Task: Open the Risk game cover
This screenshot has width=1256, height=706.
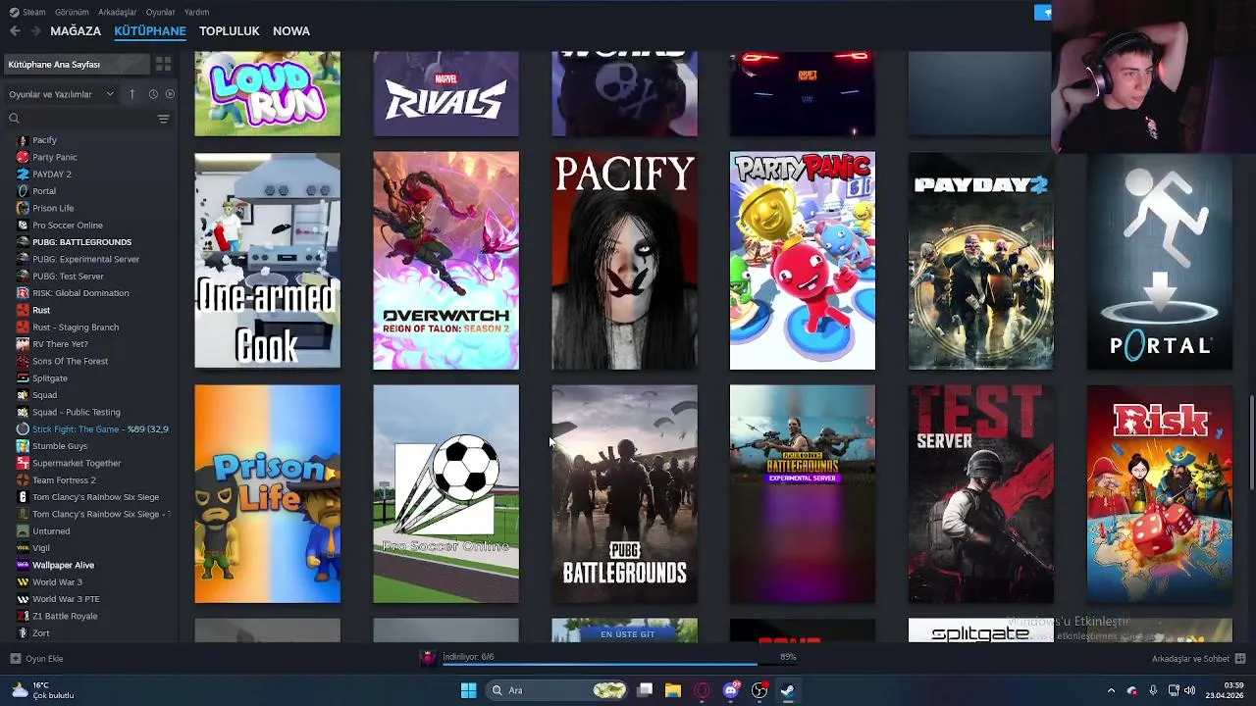Action: (1160, 494)
